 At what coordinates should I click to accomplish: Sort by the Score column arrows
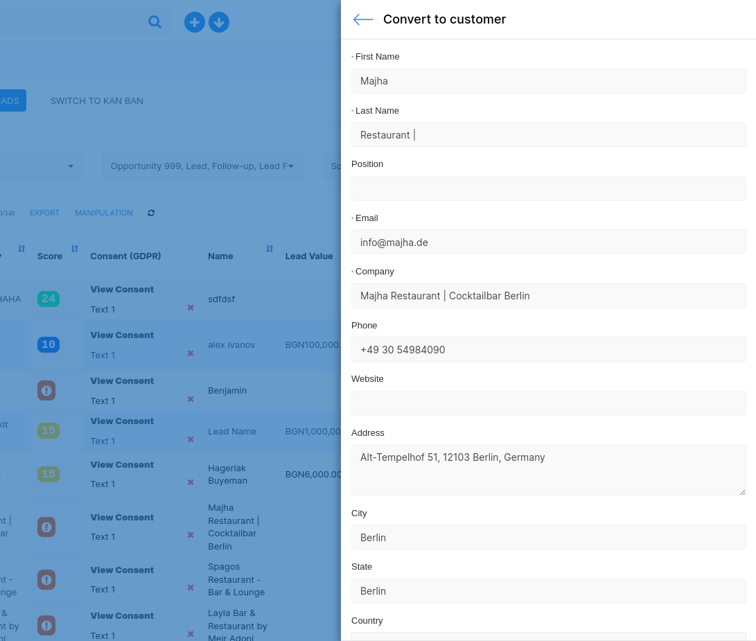pyautogui.click(x=75, y=249)
